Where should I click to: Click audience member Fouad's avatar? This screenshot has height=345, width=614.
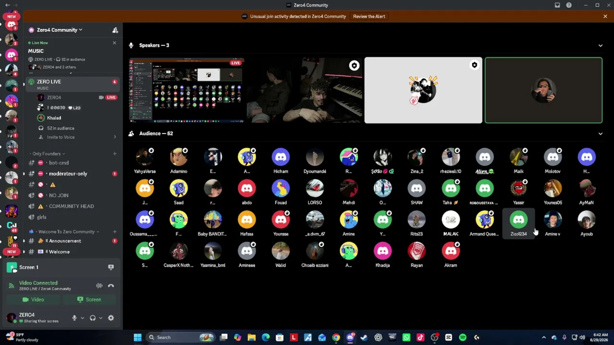click(281, 189)
